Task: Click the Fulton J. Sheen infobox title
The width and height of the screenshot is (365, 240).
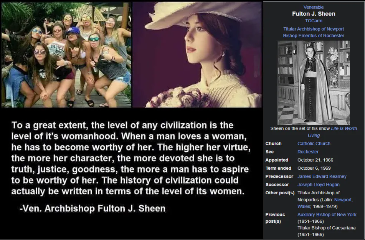Action: pyautogui.click(x=314, y=14)
